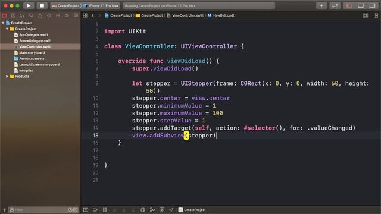Choose the iPhone 11 Pro Max destination

coord(101,5)
